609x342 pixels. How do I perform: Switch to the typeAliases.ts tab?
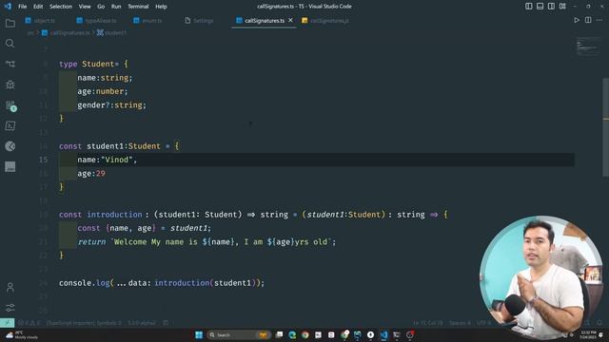[x=96, y=21]
